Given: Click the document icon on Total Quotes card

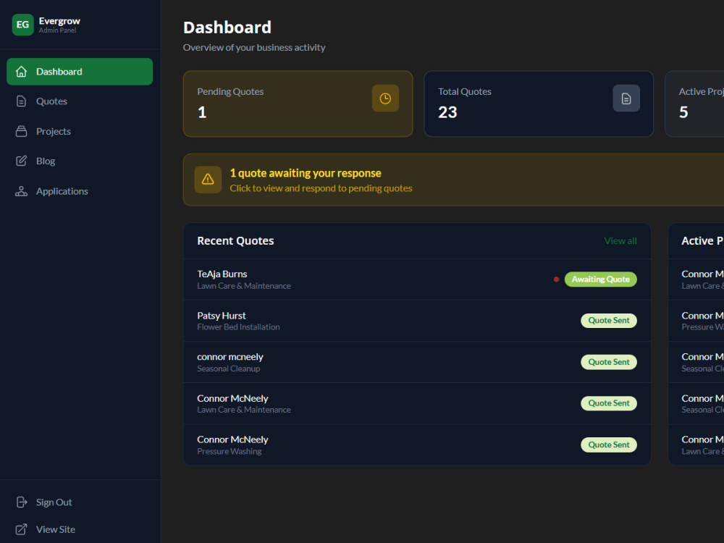Looking at the screenshot, I should pyautogui.click(x=626, y=98).
